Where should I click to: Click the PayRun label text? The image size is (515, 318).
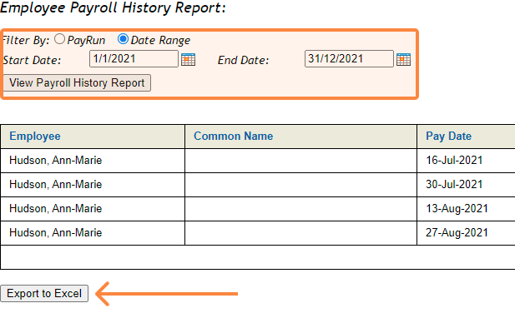point(86,40)
